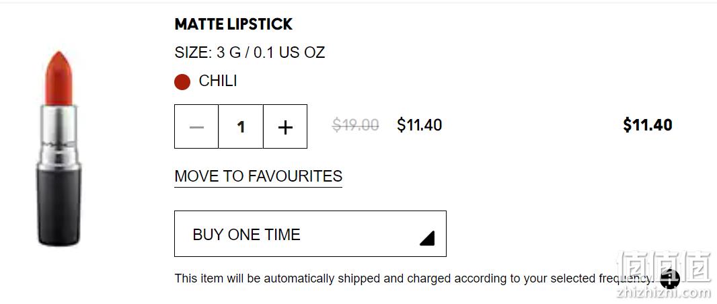Click the plus icon to increase quantity
Viewport: 717px width, 304px height.
[x=285, y=127]
